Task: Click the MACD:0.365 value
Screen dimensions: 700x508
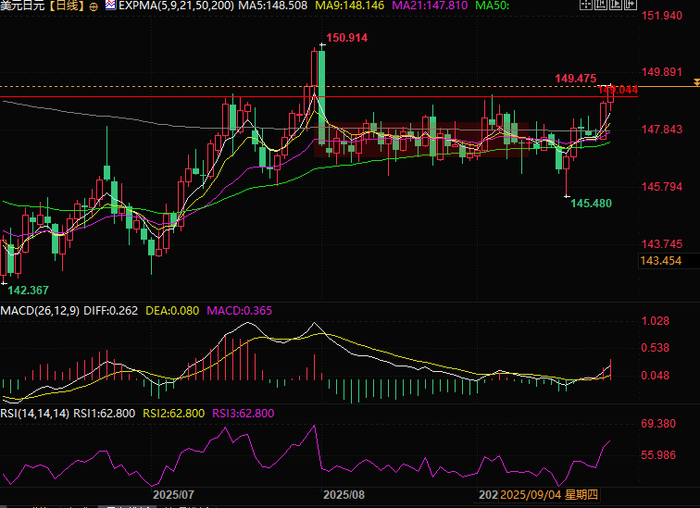Action: tap(239, 310)
